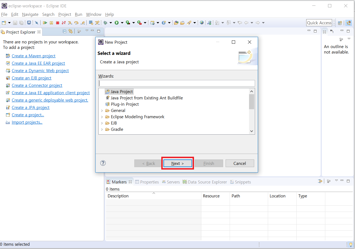Click the Wizards filter text field

(177, 83)
